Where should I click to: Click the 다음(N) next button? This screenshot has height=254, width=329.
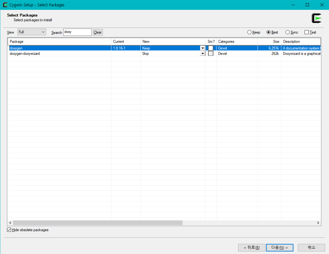coord(280,248)
